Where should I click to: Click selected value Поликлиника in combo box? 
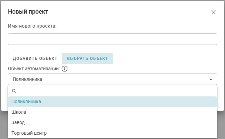pos(28,79)
